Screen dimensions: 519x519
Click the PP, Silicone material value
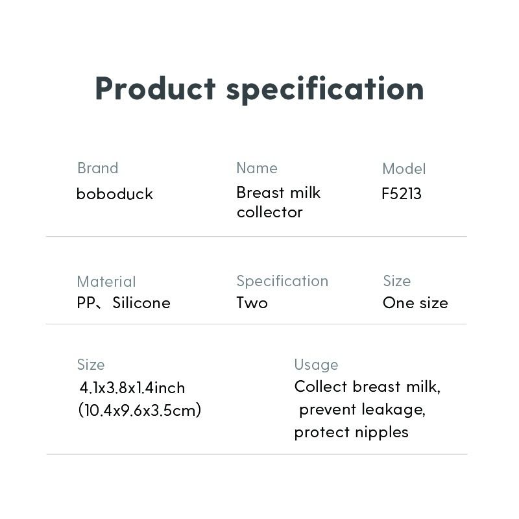click(123, 303)
